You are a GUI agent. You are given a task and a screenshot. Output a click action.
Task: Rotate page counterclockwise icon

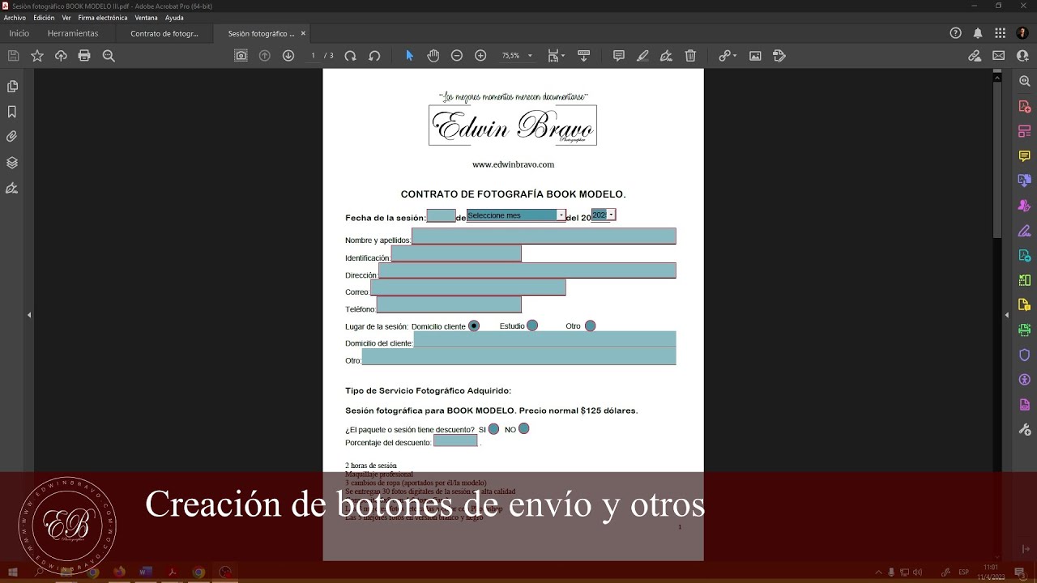[374, 56]
